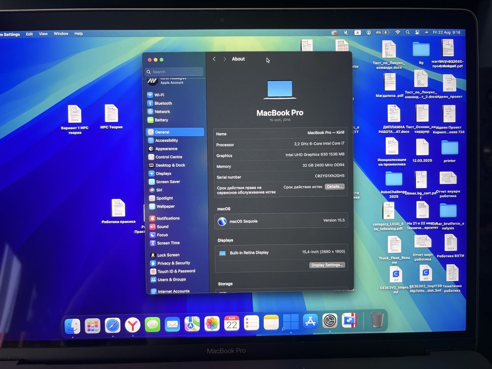Open the View menu
492x369 pixels.
click(43, 34)
